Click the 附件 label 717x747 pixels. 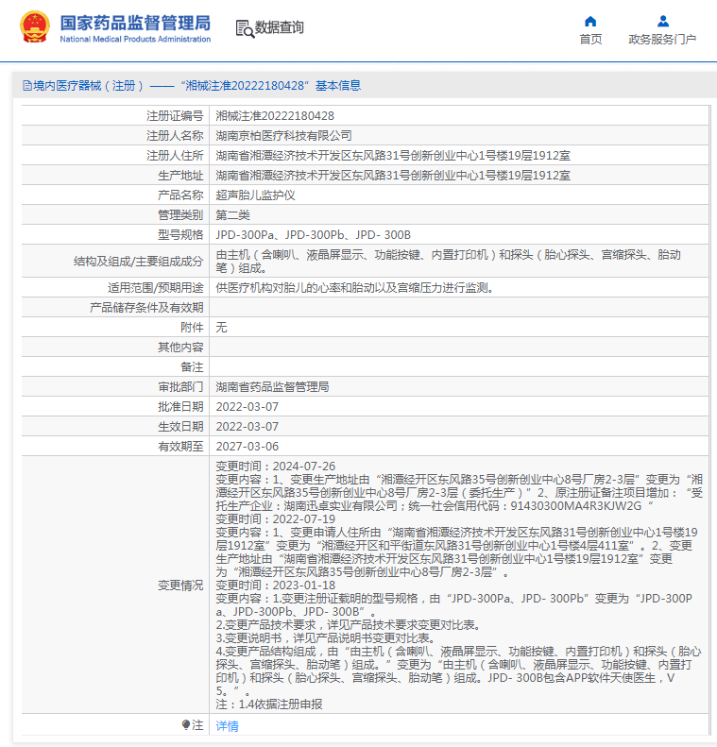tap(192, 328)
